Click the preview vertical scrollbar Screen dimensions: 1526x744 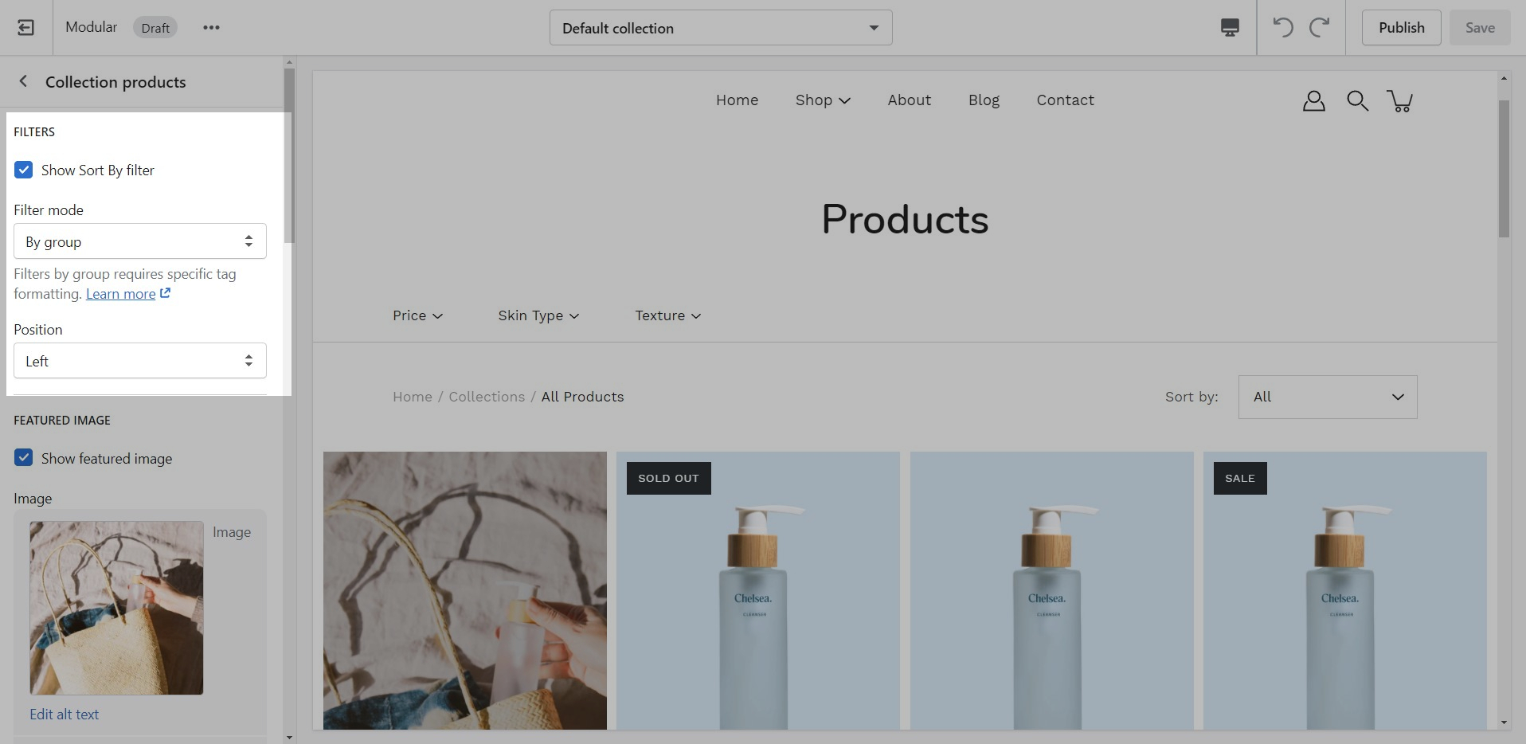tap(1504, 169)
